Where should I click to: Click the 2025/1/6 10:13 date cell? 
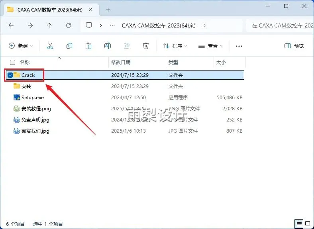[x=129, y=131]
